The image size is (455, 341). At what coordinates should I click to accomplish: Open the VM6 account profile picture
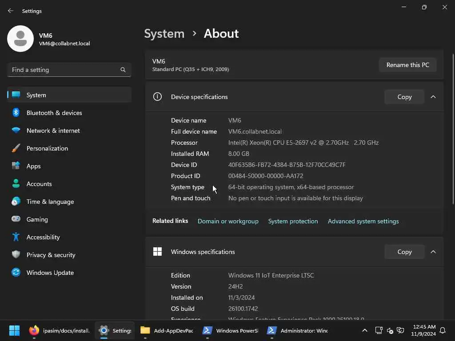tap(20, 39)
